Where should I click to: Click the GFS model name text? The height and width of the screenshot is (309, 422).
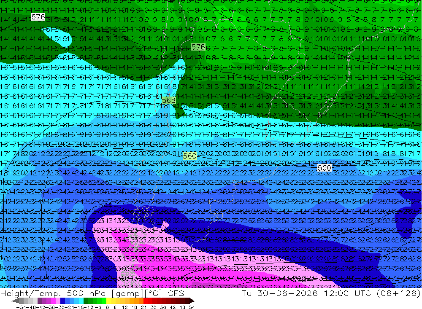tap(176, 293)
